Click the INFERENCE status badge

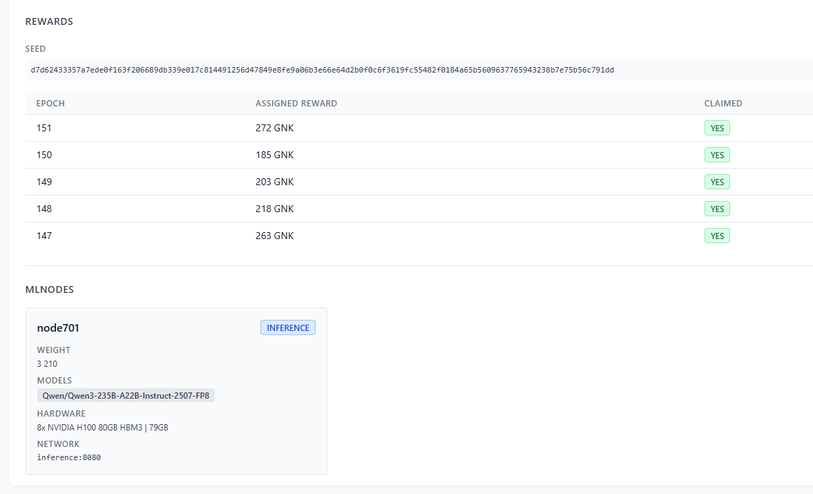[287, 327]
